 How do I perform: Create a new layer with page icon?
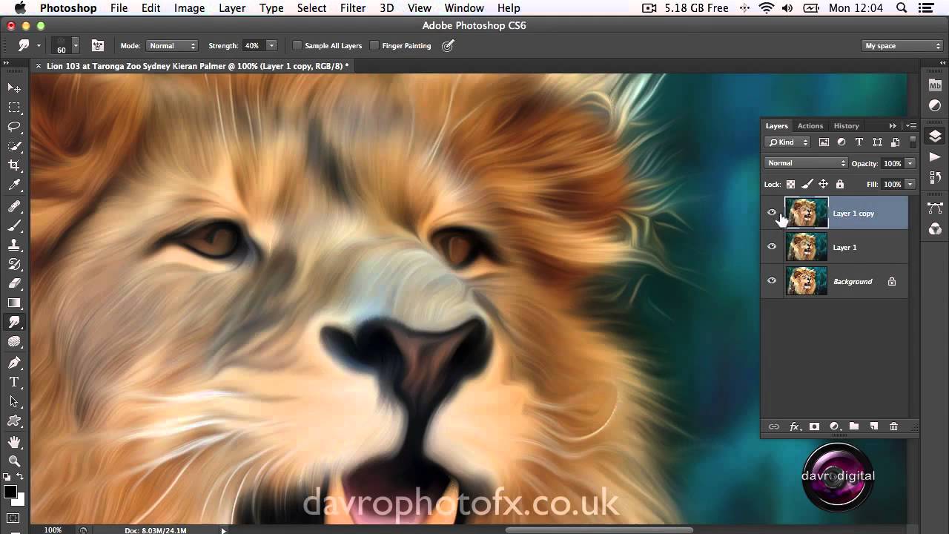click(x=874, y=426)
